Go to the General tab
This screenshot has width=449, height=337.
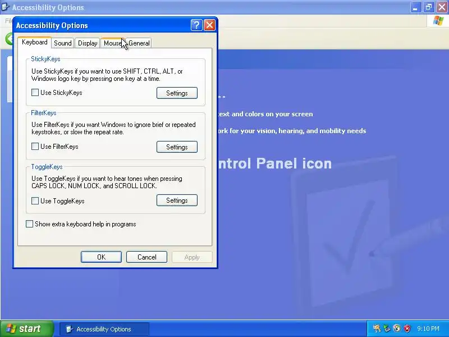(x=139, y=43)
